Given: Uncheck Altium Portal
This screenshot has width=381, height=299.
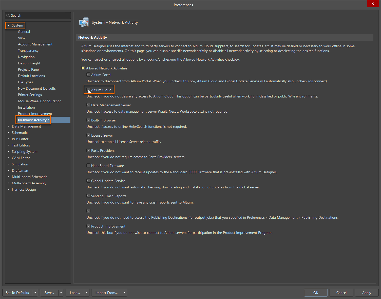Looking at the screenshot, I should click(88, 74).
